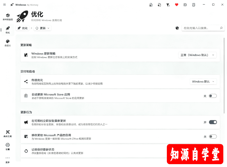This screenshot has width=227, height=167.
Task: Click the 更多 ellipsis in the sidebar
Action: [8, 160]
